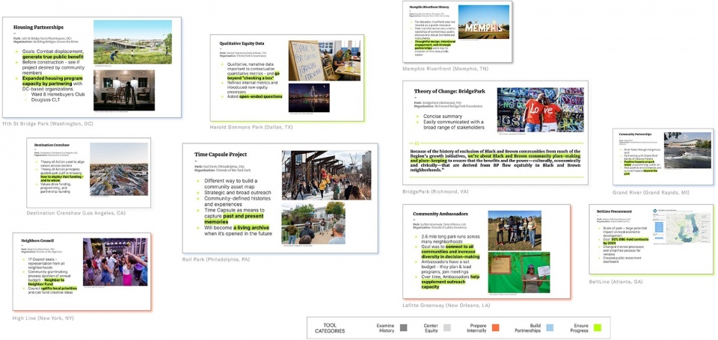This screenshot has height=340, width=718.
Task: Open the bridge park rendering in Housing Partnerships
Action: [x=132, y=42]
